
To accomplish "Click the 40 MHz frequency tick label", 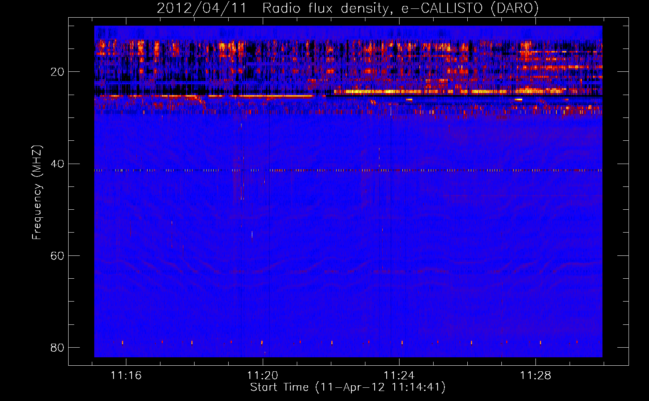I will pyautogui.click(x=57, y=164).
